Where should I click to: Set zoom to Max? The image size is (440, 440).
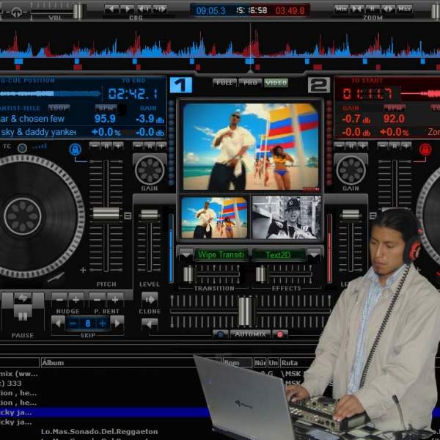click(404, 9)
